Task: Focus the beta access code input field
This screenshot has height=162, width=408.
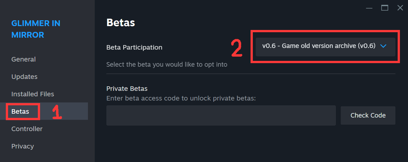Action: (x=221, y=115)
